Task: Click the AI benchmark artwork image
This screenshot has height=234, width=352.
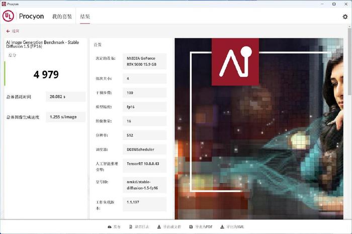Action: pos(259,129)
